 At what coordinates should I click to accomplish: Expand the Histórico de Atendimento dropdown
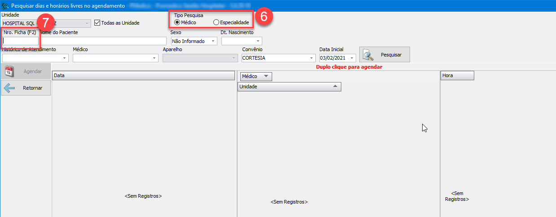[65, 58]
